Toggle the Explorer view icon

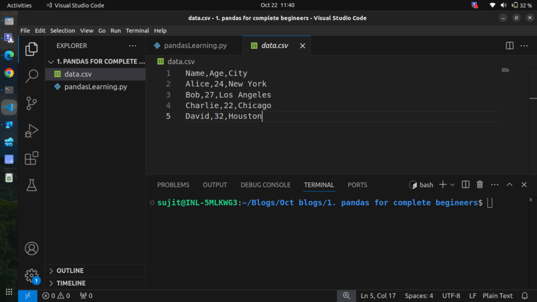tap(31, 49)
